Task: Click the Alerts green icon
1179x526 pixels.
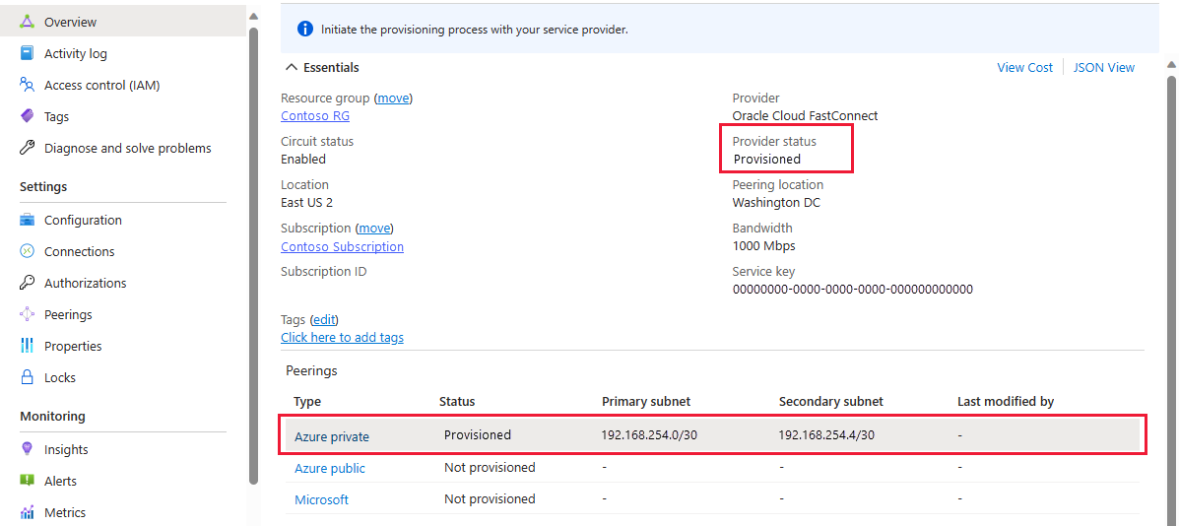Action: (x=27, y=481)
